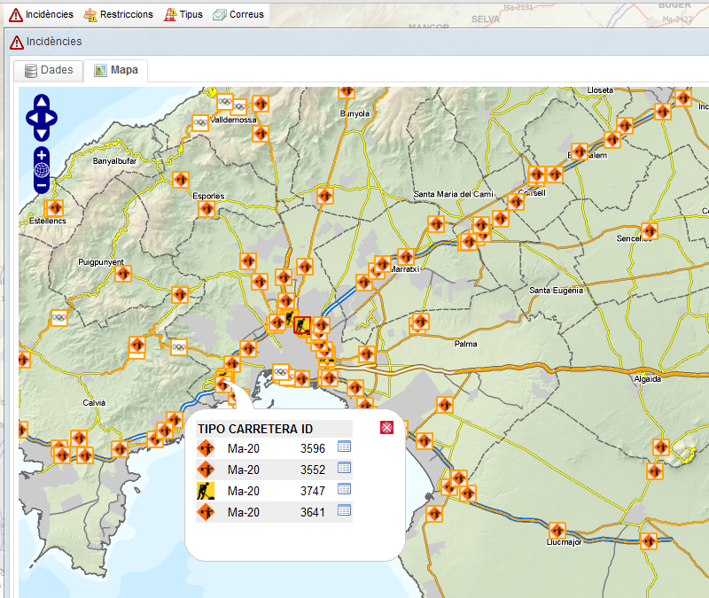
Task: Zoom out the map with minus button
Action: [42, 186]
